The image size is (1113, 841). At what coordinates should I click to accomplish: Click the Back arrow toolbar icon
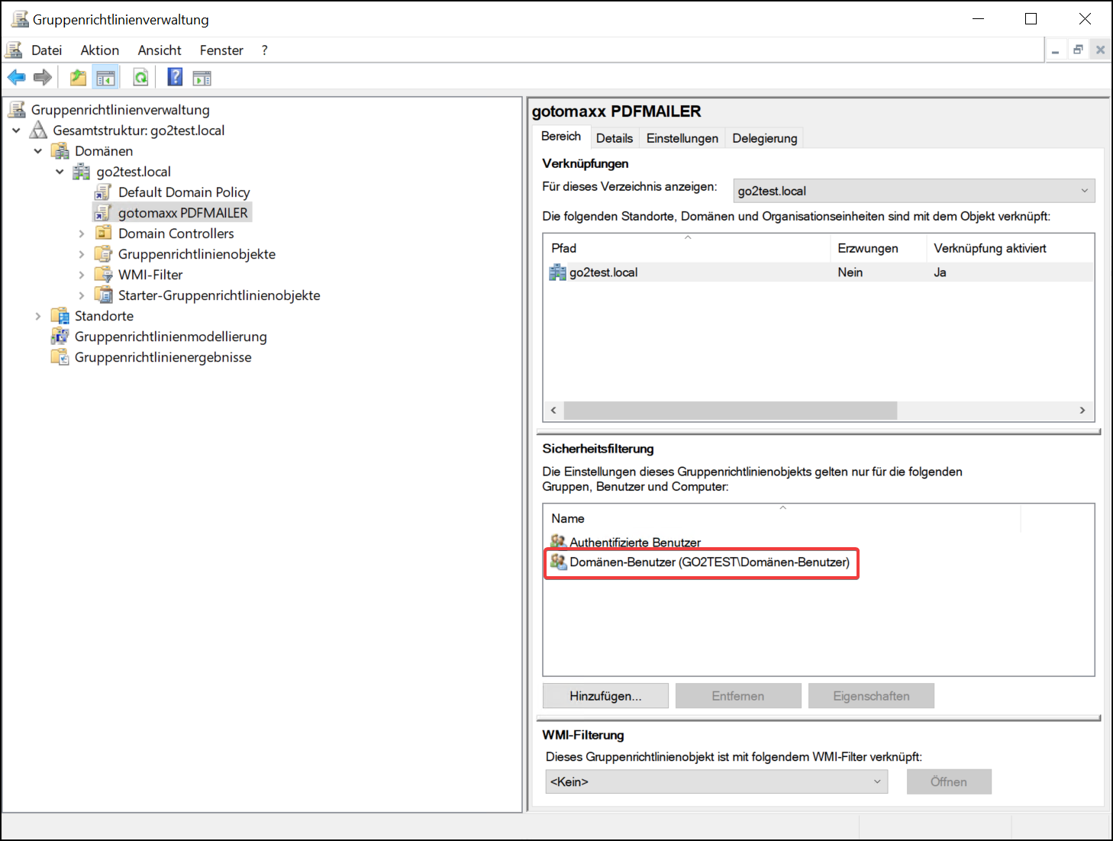point(17,77)
